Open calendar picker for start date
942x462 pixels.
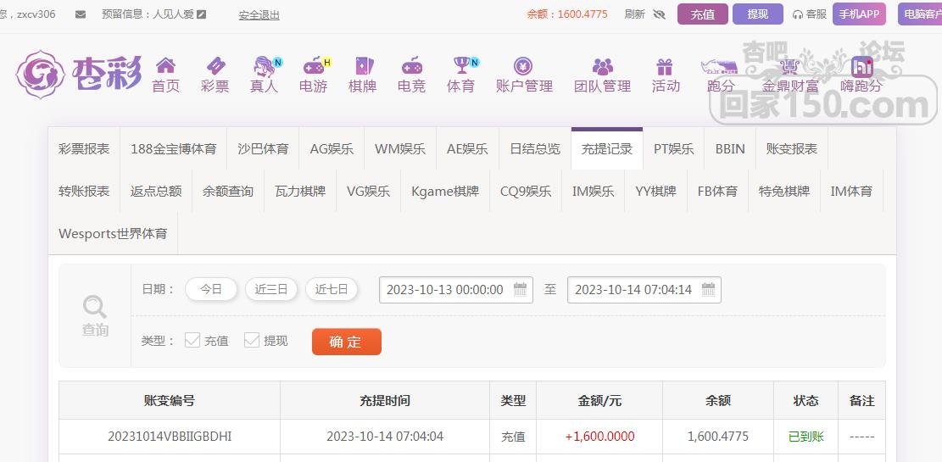point(521,290)
